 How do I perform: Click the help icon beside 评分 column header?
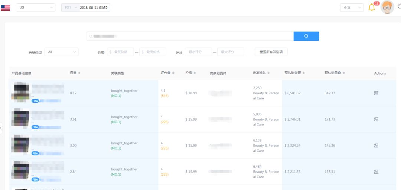169,73
